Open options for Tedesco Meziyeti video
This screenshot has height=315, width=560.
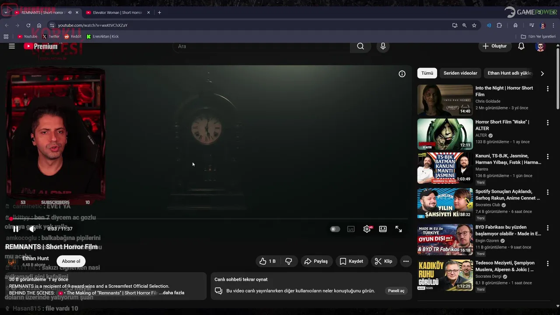pyautogui.click(x=547, y=264)
